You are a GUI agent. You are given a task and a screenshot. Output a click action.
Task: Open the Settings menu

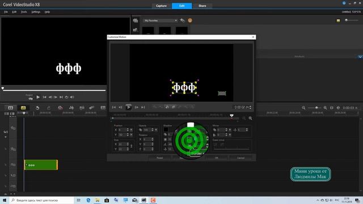coord(36,12)
